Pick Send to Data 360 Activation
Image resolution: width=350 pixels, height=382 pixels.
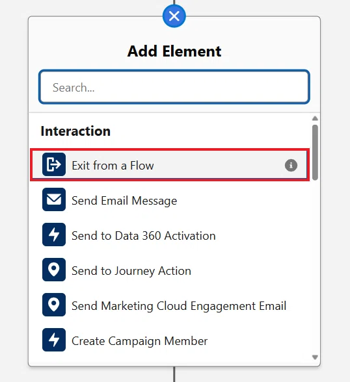pos(143,236)
